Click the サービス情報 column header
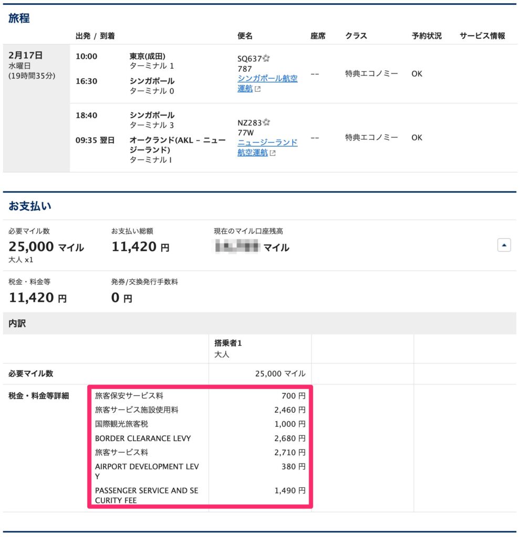The width and height of the screenshot is (520, 537). point(482,36)
